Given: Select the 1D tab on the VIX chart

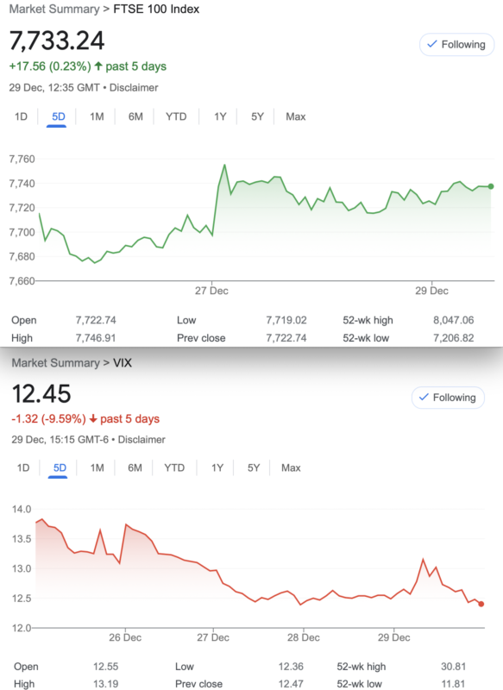Looking at the screenshot, I should pos(23,467).
